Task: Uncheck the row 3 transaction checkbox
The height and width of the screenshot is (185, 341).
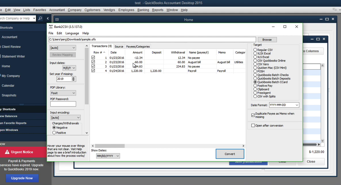Action: 93,66
